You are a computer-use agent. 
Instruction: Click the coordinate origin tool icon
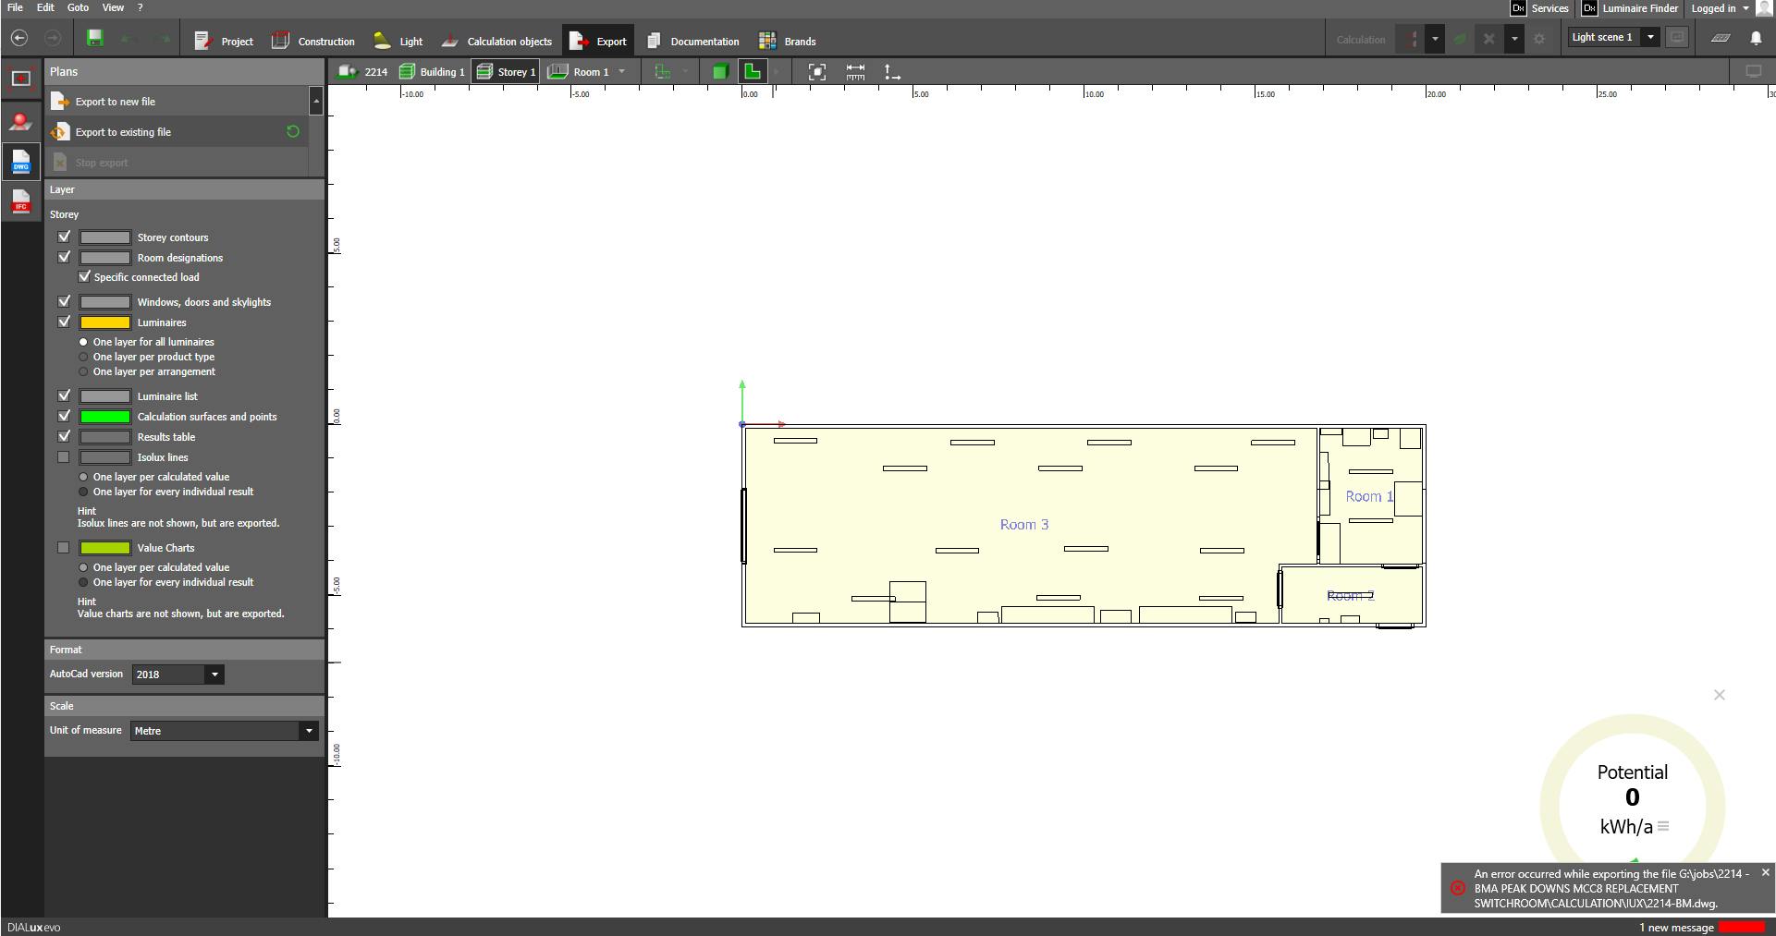892,72
